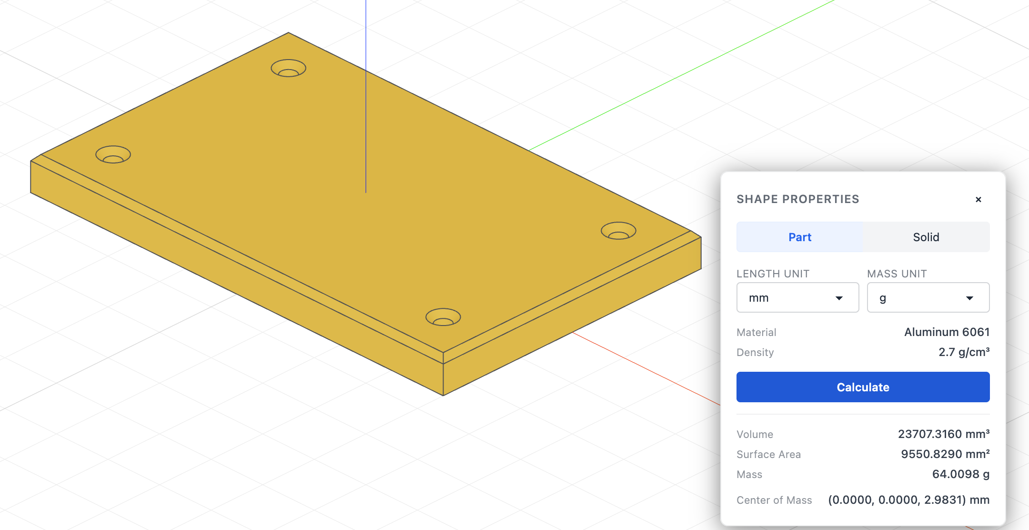Click the Surface Area label
This screenshot has height=530, width=1029.
pos(768,454)
